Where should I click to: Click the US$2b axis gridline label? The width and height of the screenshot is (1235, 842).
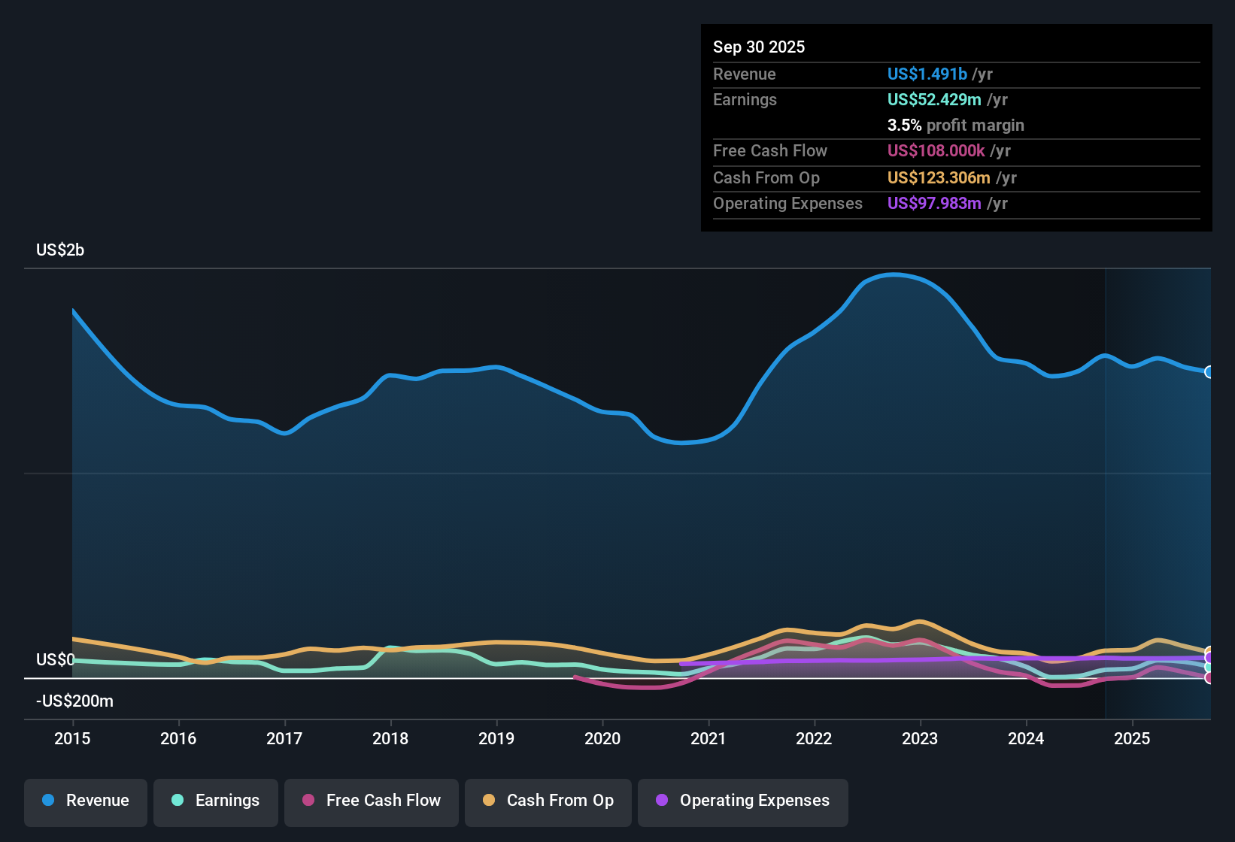tap(60, 250)
